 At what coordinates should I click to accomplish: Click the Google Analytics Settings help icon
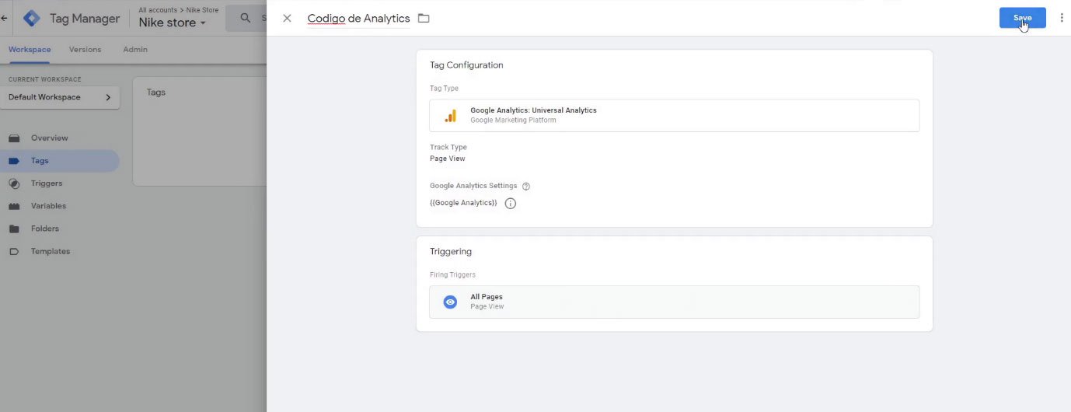(526, 187)
